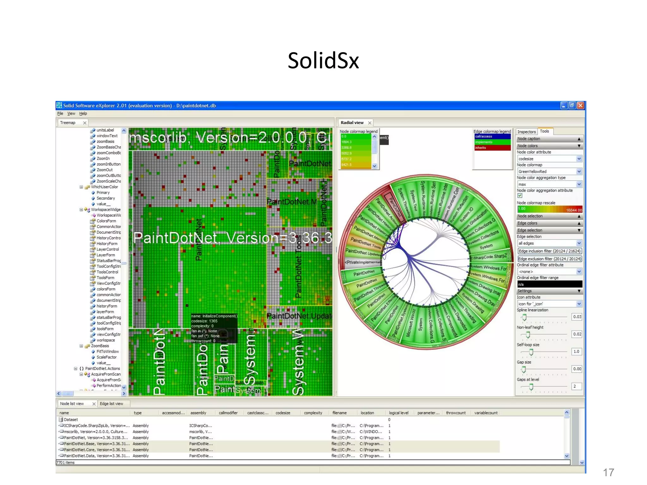Open the Help menu

[83, 114]
